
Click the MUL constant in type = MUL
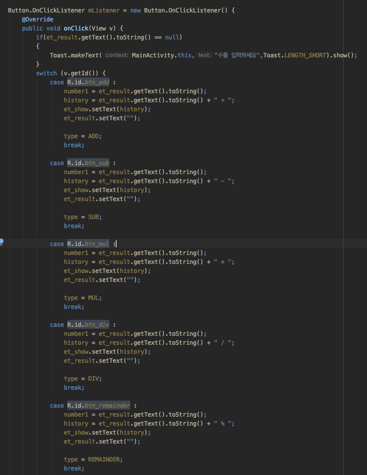coord(93,298)
